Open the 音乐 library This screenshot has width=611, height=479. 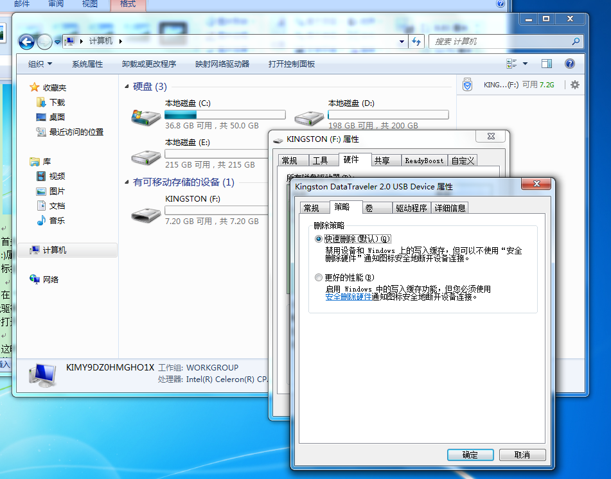57,221
